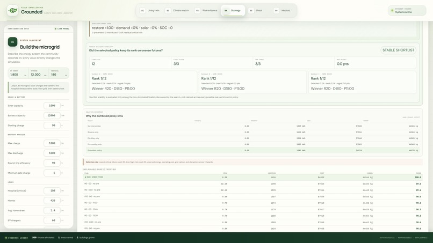433x243 pixels.
Task: Select the R0 · D0 · 13:30 plan row
Action: point(252,216)
